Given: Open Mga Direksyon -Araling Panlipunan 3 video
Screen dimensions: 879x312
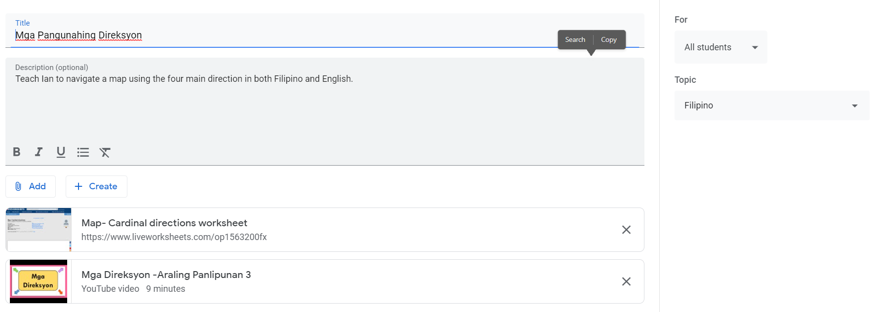Looking at the screenshot, I should (x=166, y=275).
